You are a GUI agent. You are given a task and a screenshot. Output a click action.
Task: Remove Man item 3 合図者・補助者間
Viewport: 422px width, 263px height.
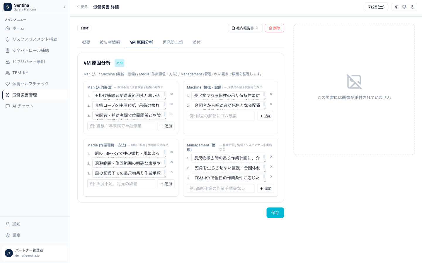(x=172, y=114)
